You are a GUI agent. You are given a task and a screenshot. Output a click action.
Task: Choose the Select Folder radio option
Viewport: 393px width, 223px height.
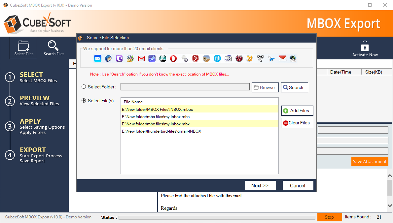[84, 87]
